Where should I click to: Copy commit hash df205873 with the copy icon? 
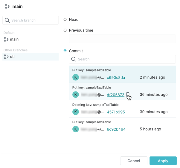coord(128,94)
